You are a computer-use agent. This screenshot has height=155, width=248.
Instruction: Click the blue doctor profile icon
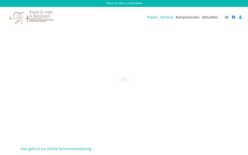[x=240, y=17]
